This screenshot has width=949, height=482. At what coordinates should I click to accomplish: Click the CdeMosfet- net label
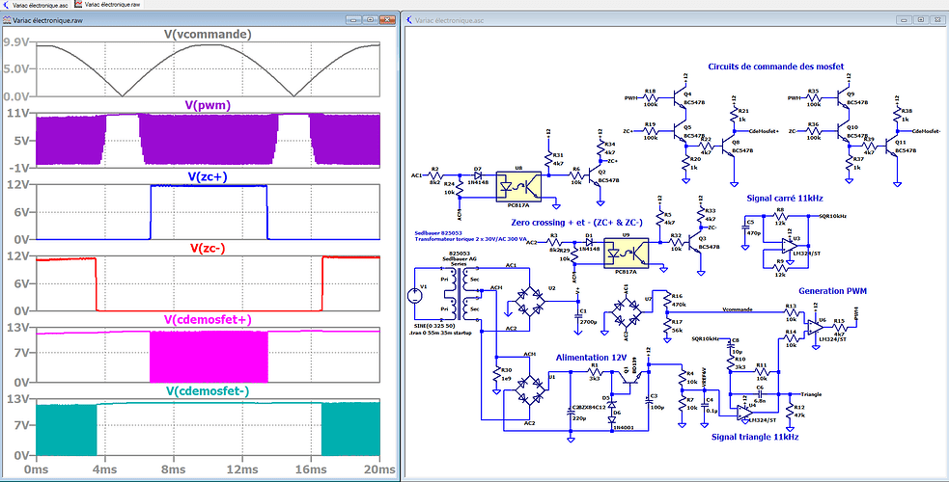click(926, 130)
